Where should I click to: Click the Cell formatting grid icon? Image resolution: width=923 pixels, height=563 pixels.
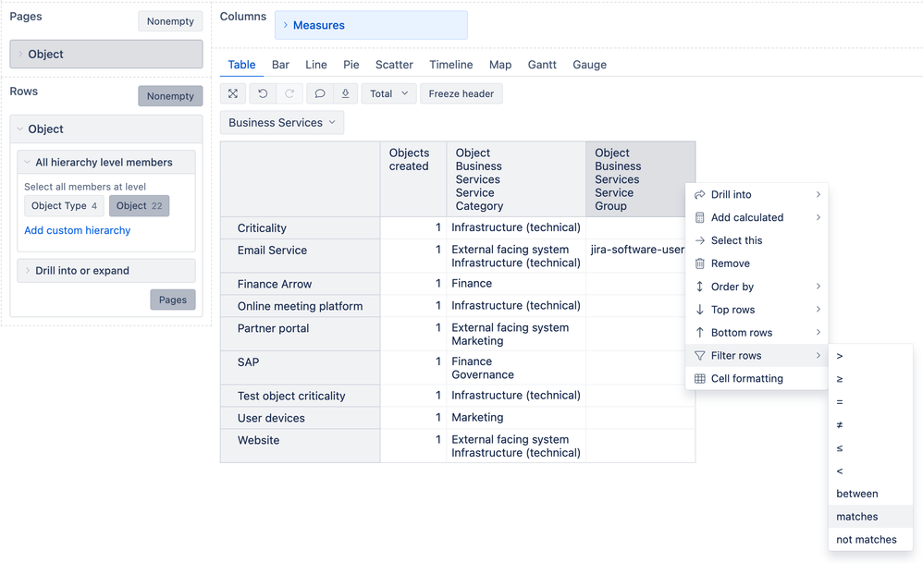pos(701,378)
